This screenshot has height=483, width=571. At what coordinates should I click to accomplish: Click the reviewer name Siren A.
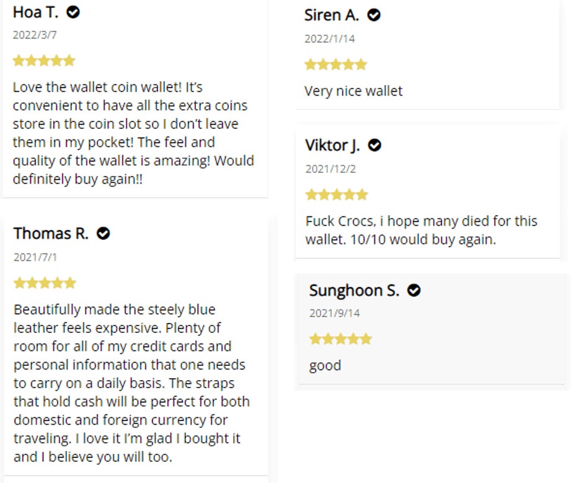tap(332, 15)
